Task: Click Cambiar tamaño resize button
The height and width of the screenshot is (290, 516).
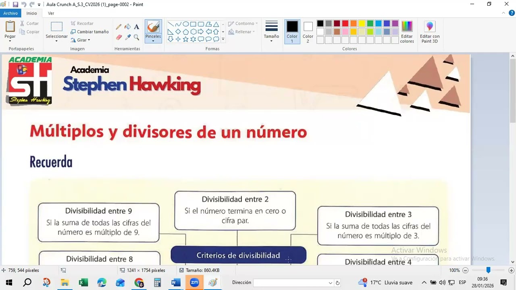Action: click(x=89, y=32)
